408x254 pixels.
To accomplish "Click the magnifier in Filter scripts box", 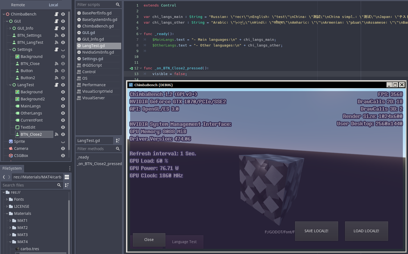I will point(118,5).
